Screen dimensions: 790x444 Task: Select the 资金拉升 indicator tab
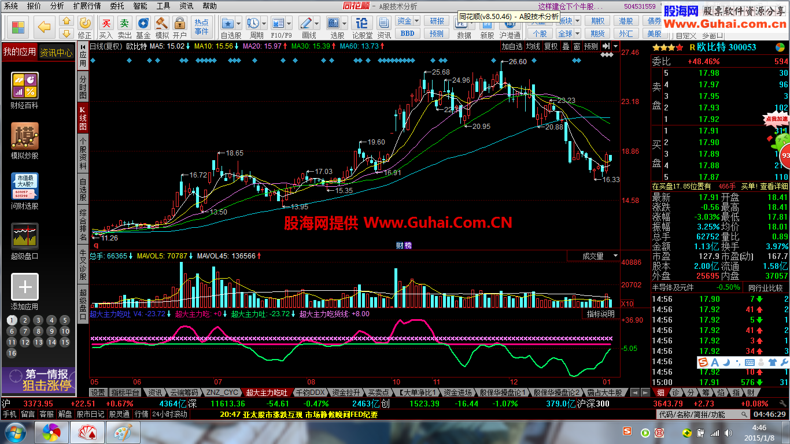tap(346, 393)
